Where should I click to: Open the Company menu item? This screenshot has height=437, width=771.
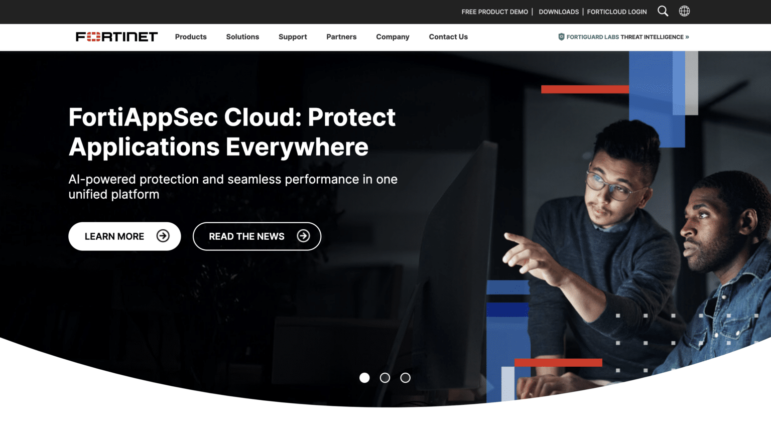(x=393, y=37)
